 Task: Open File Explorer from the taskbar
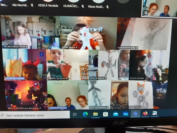95,114
